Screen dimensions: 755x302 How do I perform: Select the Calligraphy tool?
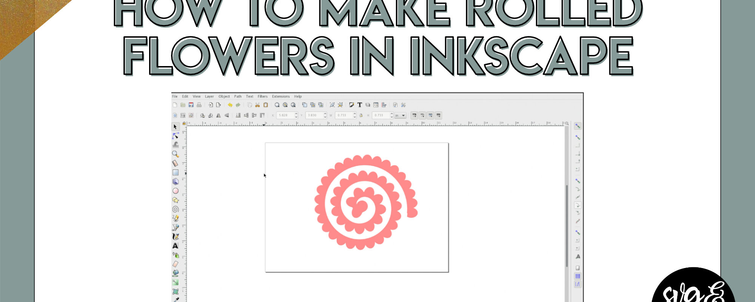(175, 237)
